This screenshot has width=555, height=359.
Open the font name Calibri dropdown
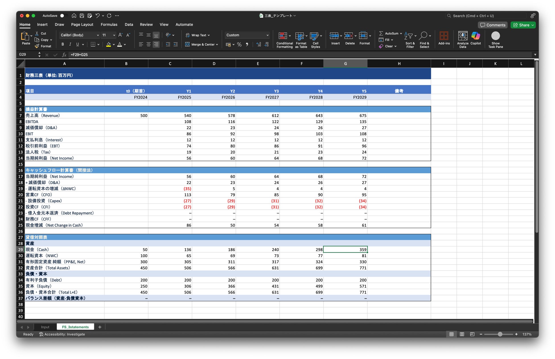point(98,35)
